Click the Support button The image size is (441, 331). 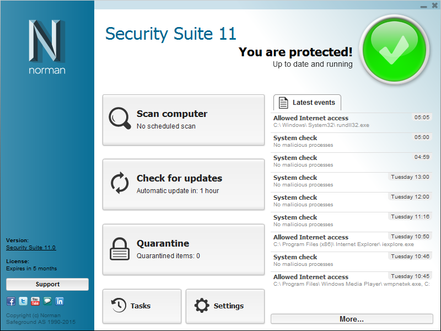coord(47,285)
